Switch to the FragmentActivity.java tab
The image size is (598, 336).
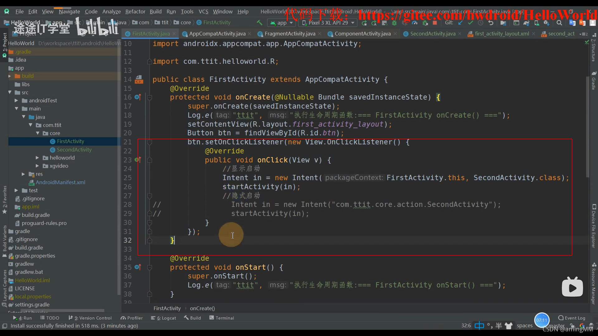tap(290, 34)
